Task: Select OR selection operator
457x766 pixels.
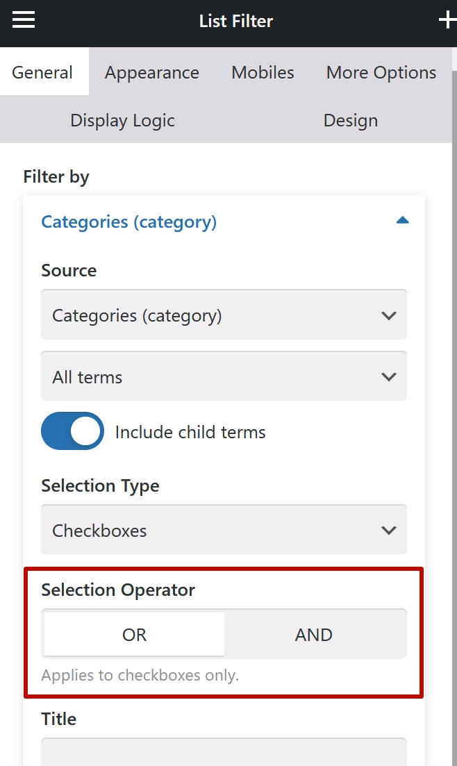Action: [134, 634]
